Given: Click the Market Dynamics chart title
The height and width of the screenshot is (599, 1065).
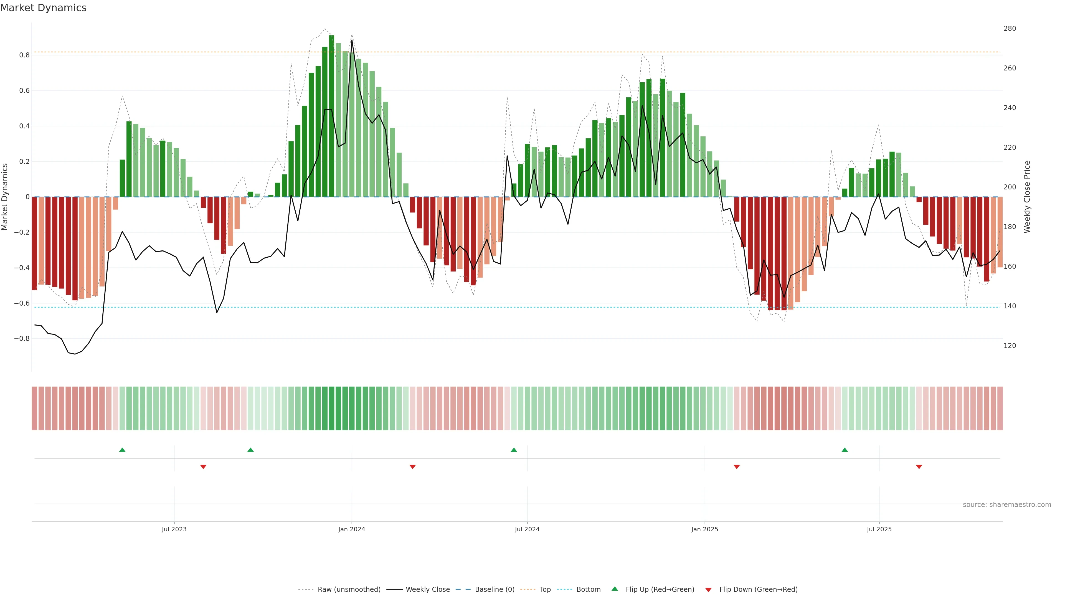Looking at the screenshot, I should coord(44,8).
